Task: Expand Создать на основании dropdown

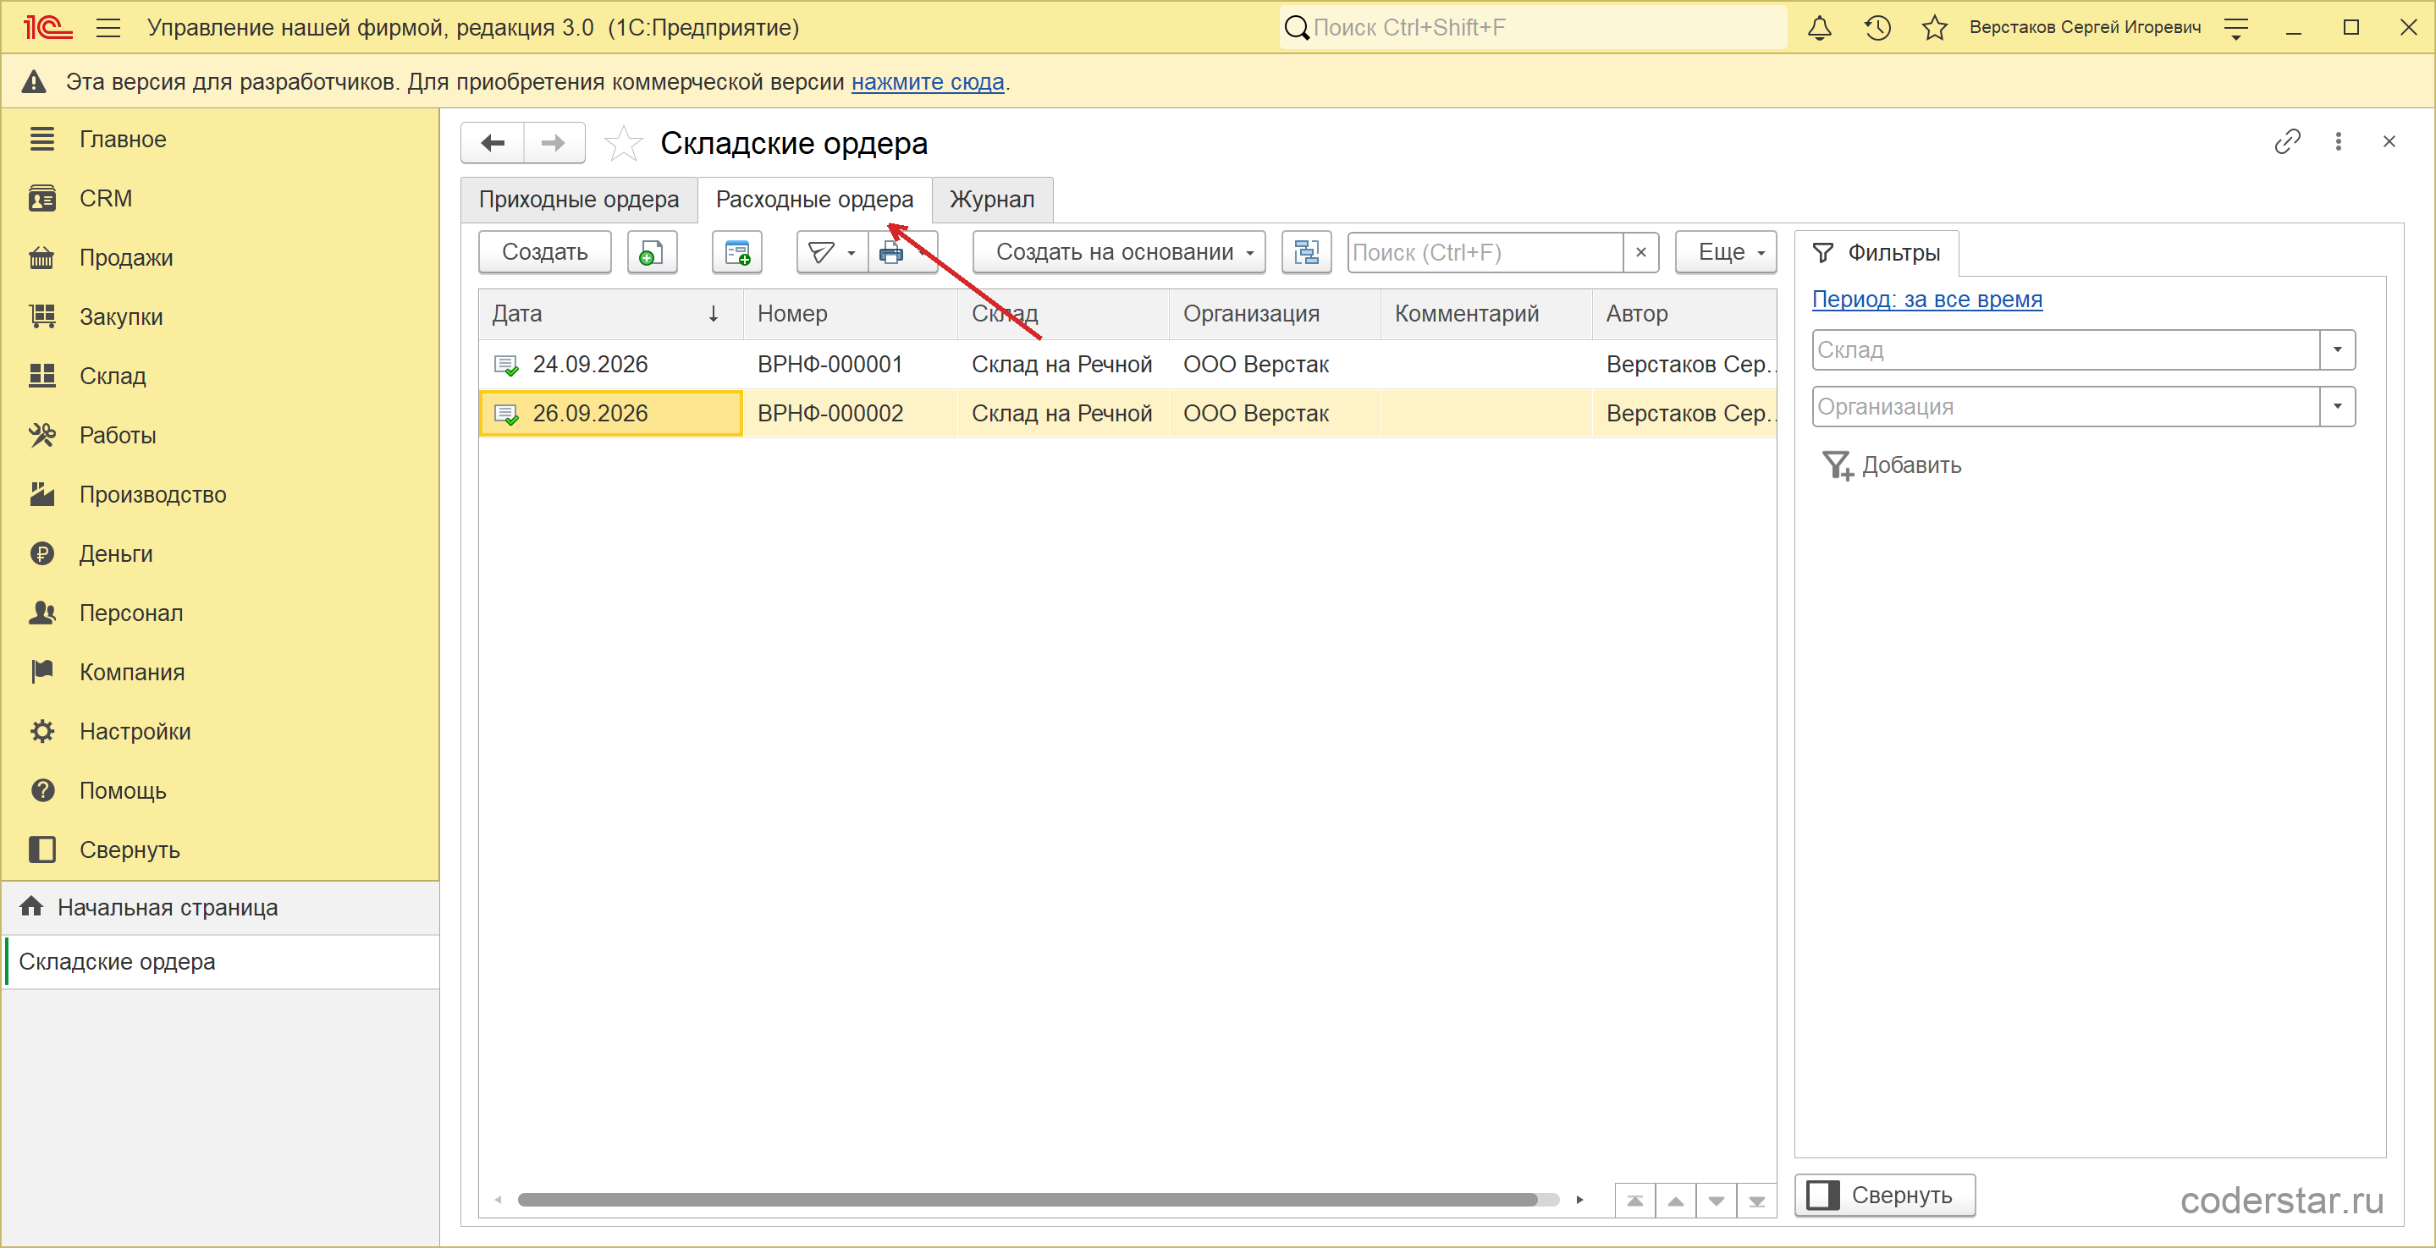Action: [1119, 252]
